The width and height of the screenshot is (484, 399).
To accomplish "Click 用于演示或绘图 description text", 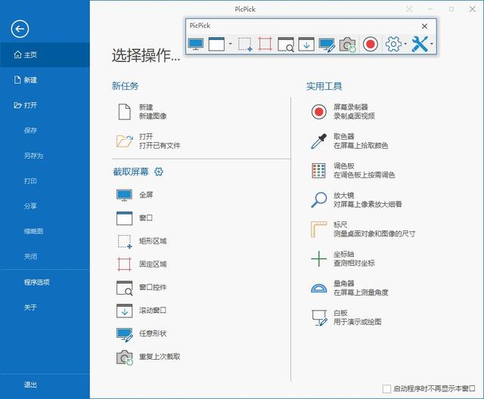I will pos(358,322).
